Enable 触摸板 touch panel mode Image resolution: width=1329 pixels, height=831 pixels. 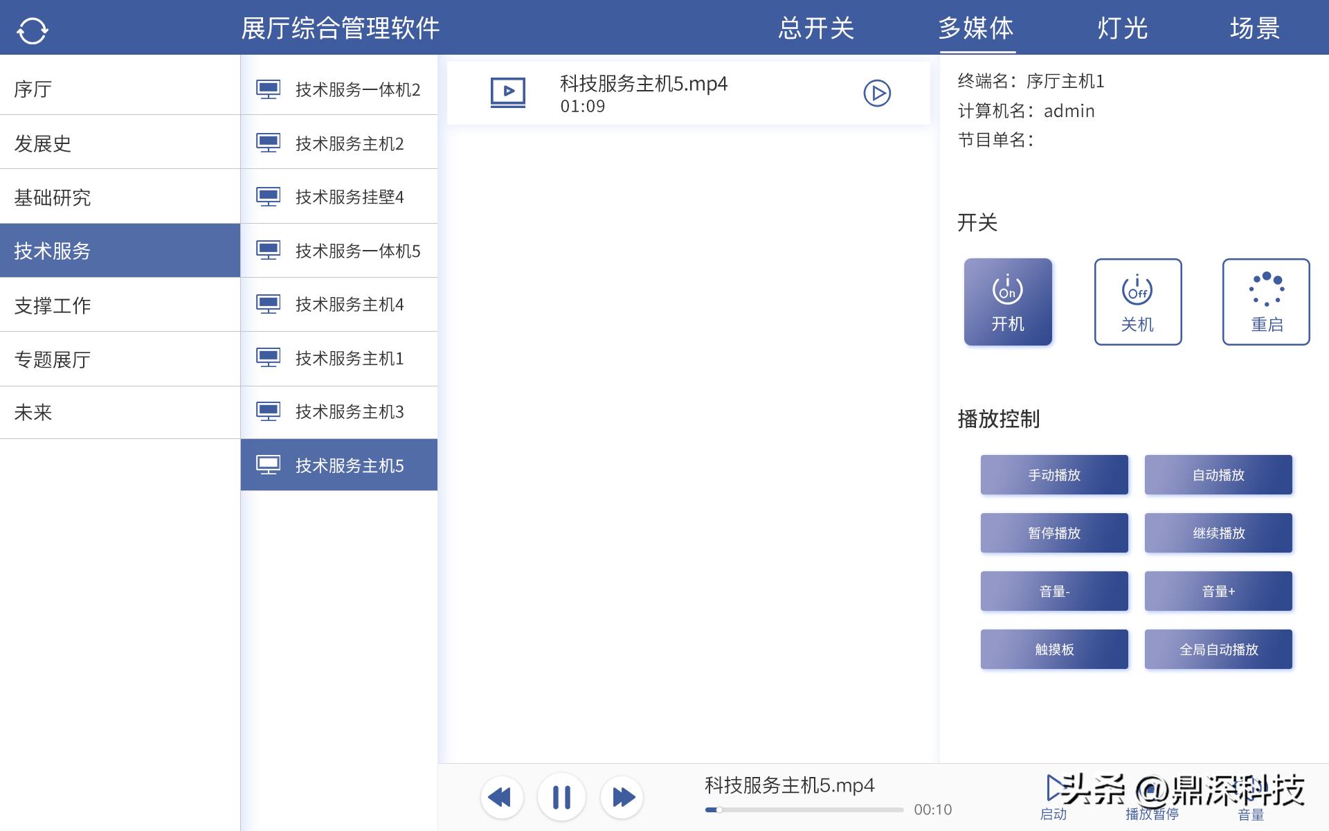pos(1054,649)
